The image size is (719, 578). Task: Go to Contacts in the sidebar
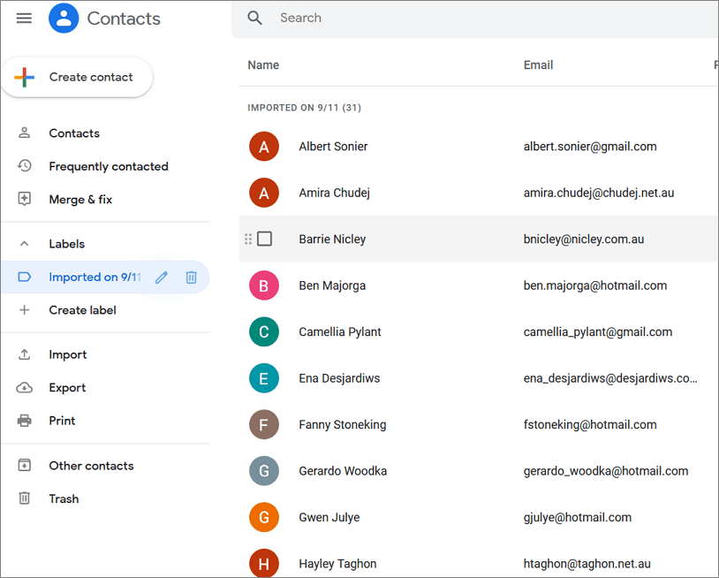[x=73, y=133]
